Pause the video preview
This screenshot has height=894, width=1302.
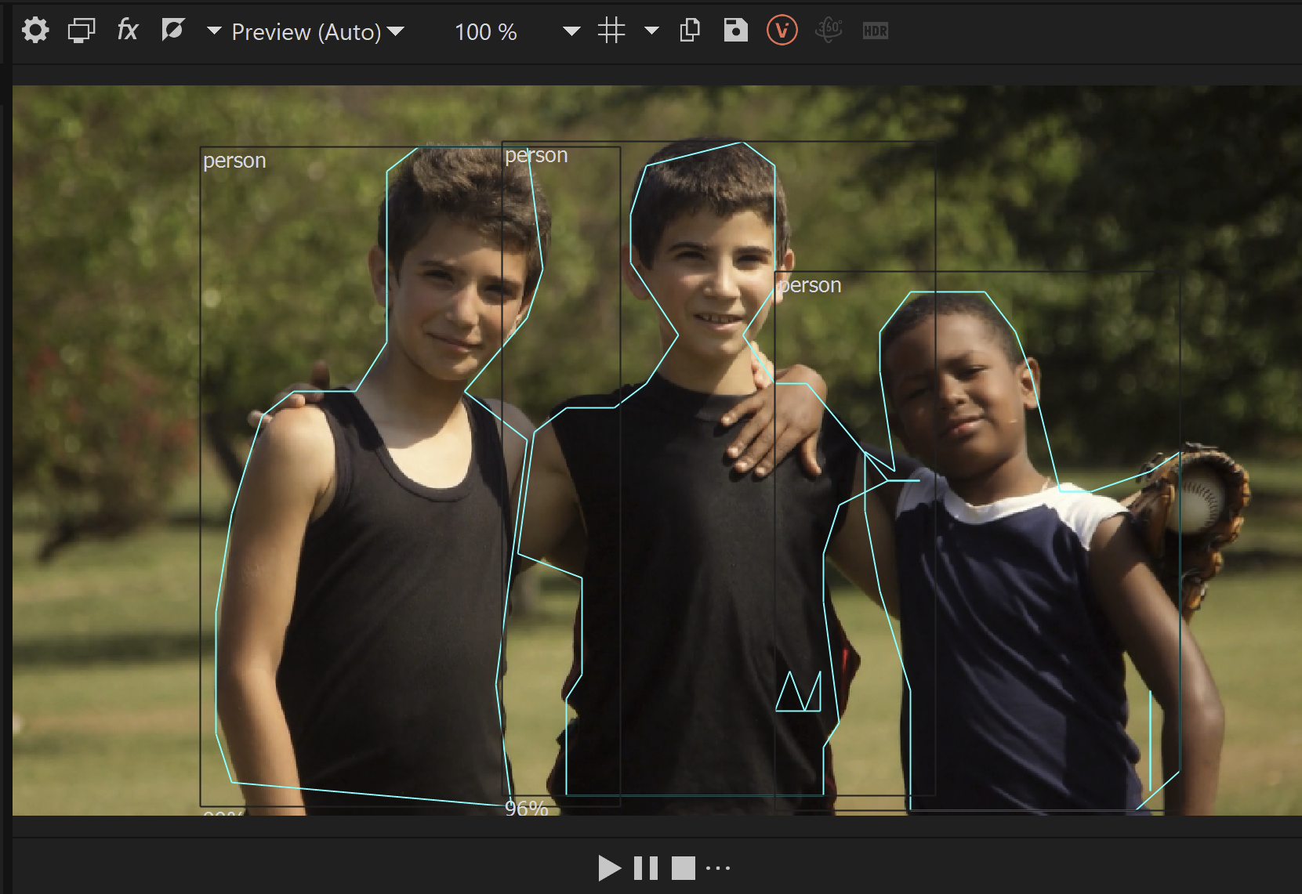[646, 867]
